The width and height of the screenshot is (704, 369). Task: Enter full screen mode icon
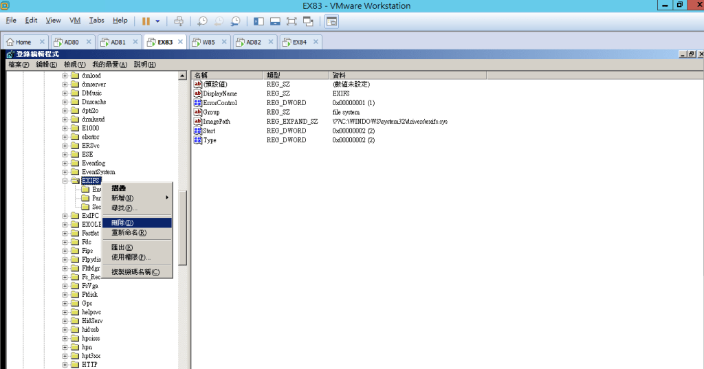pyautogui.click(x=291, y=21)
